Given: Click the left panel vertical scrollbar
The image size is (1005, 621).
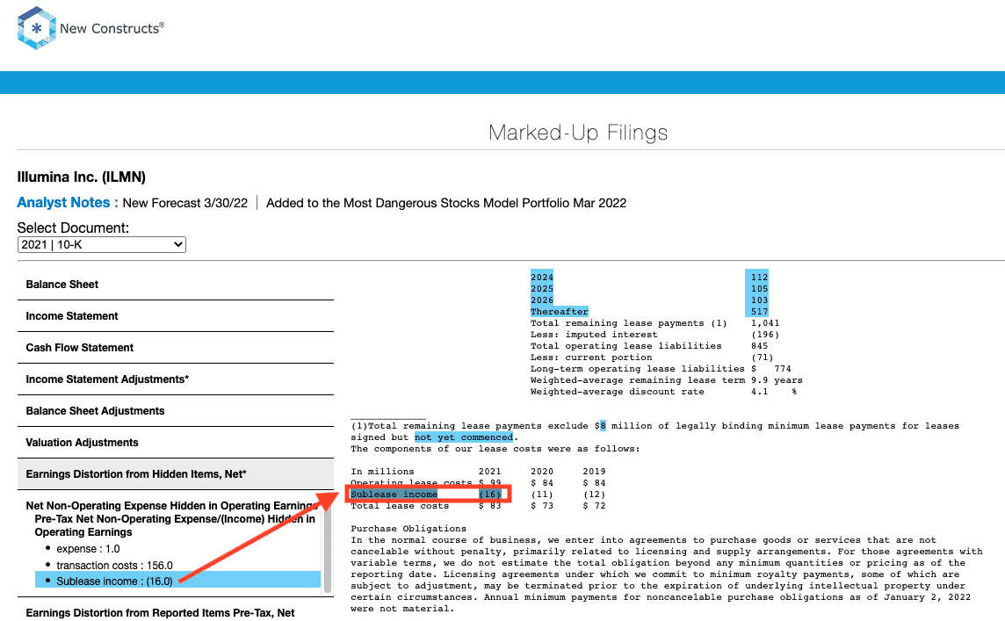Looking at the screenshot, I should click(x=328, y=545).
